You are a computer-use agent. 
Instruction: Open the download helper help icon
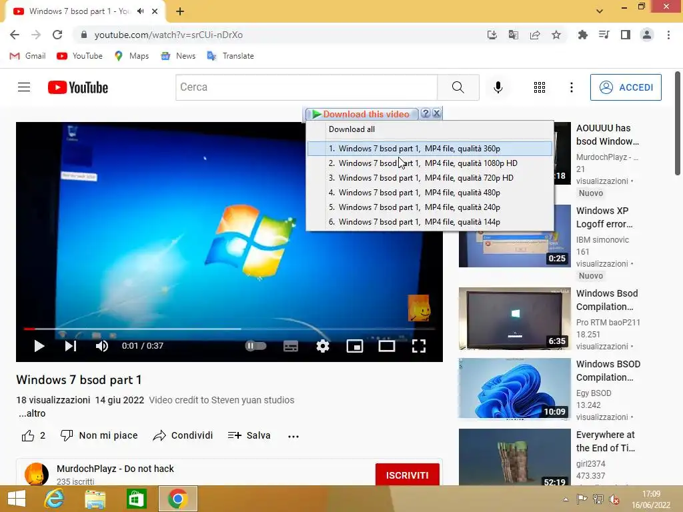tap(426, 113)
